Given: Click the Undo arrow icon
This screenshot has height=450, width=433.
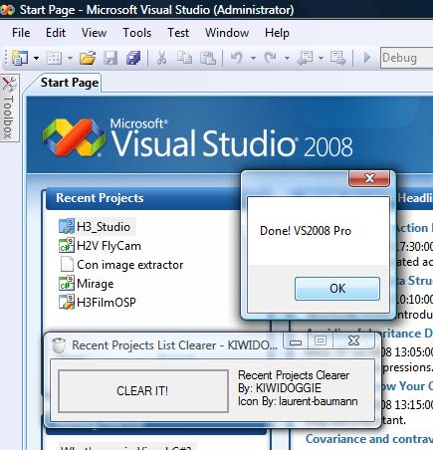Looking at the screenshot, I should click(x=237, y=58).
